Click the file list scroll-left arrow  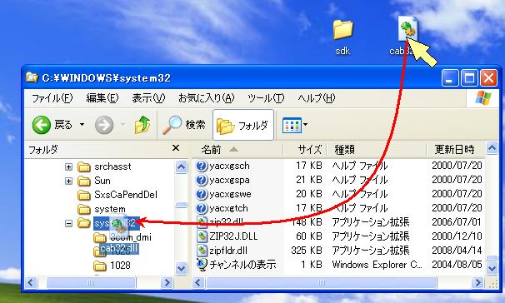[x=198, y=283]
